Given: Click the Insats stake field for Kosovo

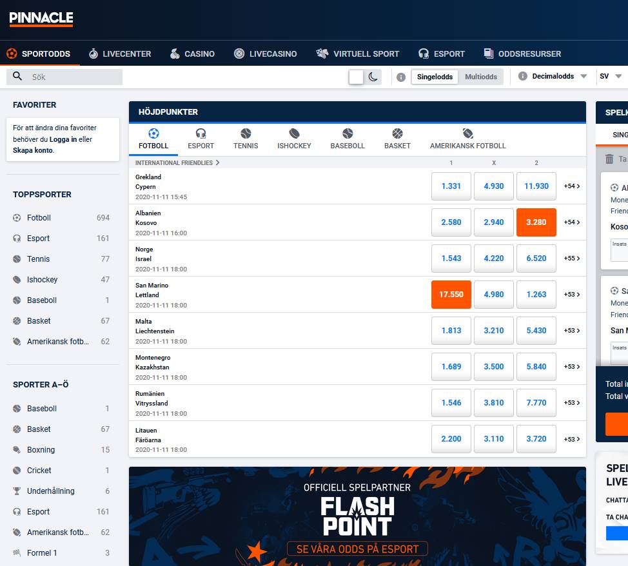Looking at the screenshot, I should pos(619,250).
